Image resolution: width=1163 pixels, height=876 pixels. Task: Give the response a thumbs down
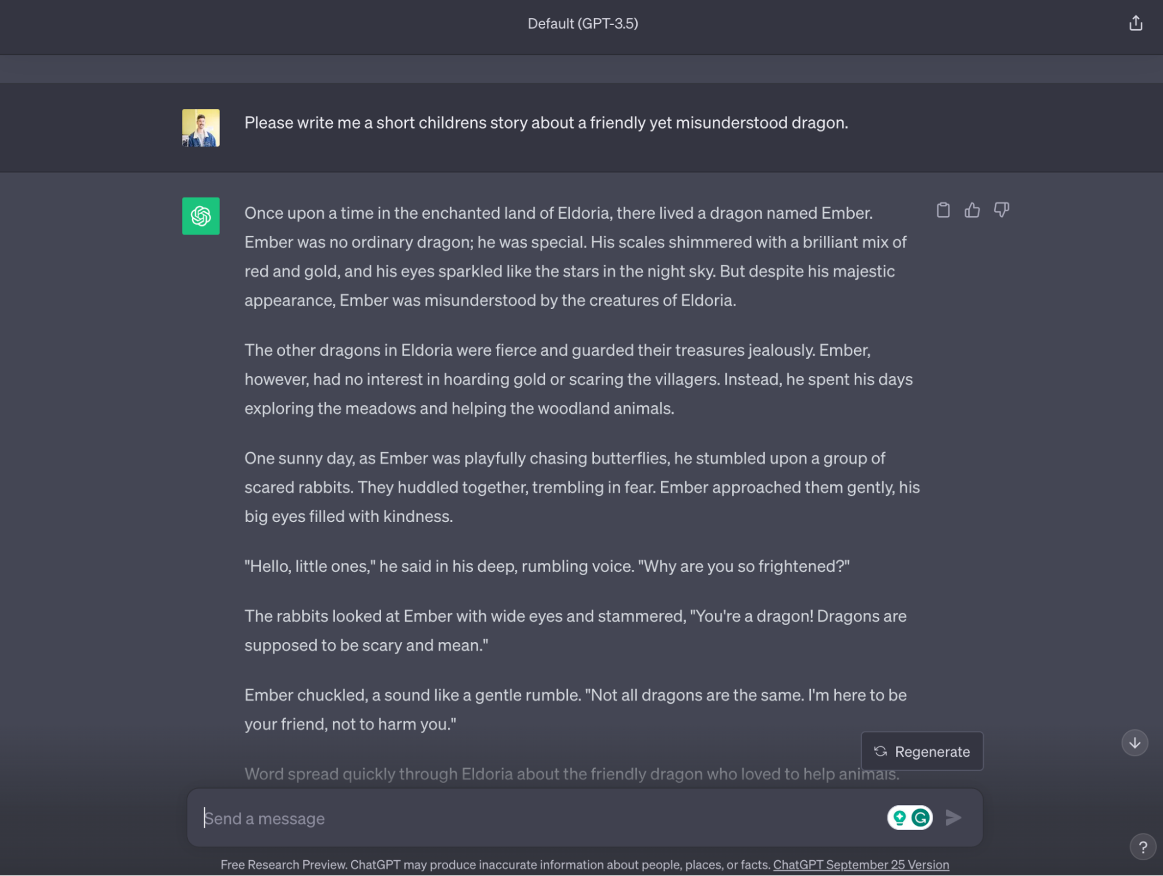point(1001,210)
